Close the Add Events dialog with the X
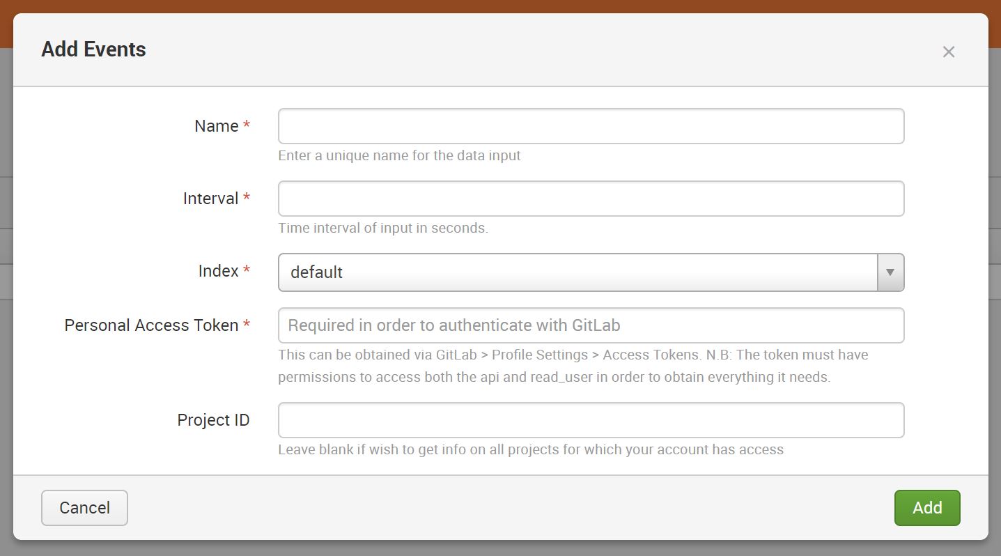The height and width of the screenshot is (556, 1001). tap(948, 52)
